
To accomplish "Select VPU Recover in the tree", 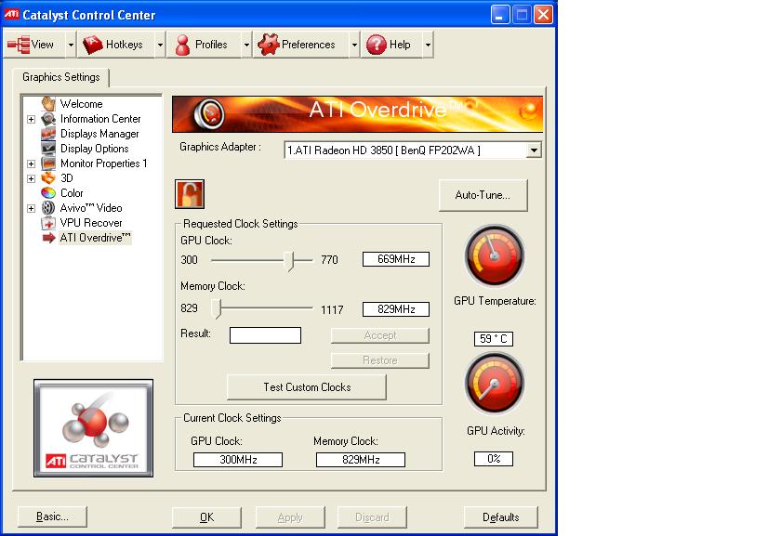I will 91,223.
